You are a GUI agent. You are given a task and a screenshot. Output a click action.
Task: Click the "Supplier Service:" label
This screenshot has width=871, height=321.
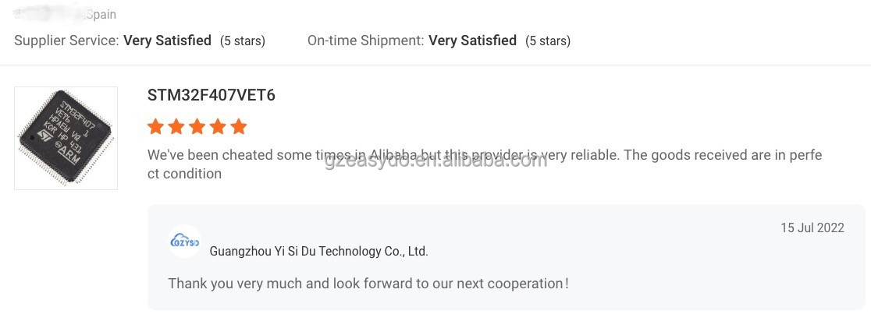point(66,41)
